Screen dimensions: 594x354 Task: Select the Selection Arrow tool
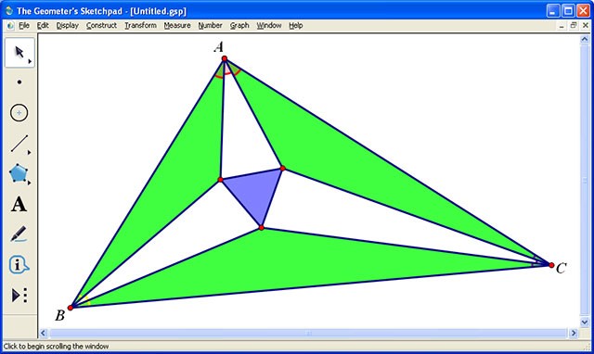[x=19, y=53]
